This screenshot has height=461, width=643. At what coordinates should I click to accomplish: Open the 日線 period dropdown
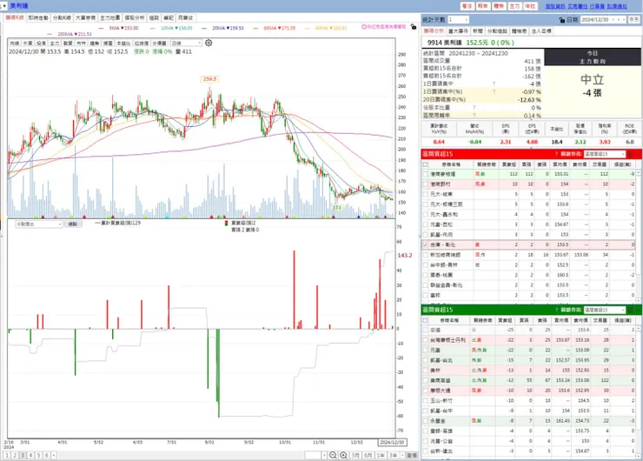186,43
